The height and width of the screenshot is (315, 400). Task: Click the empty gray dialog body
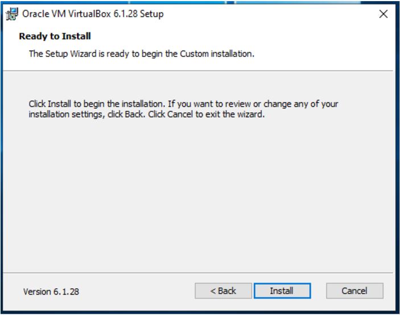199,193
